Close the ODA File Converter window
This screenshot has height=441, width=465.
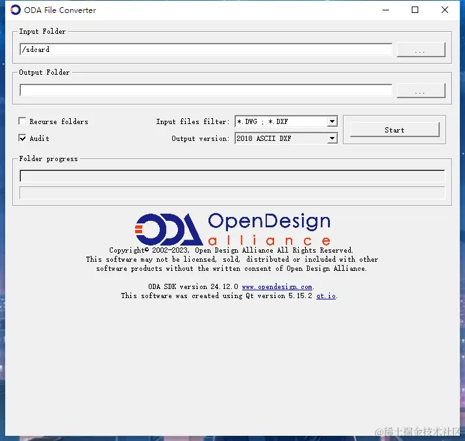445,10
